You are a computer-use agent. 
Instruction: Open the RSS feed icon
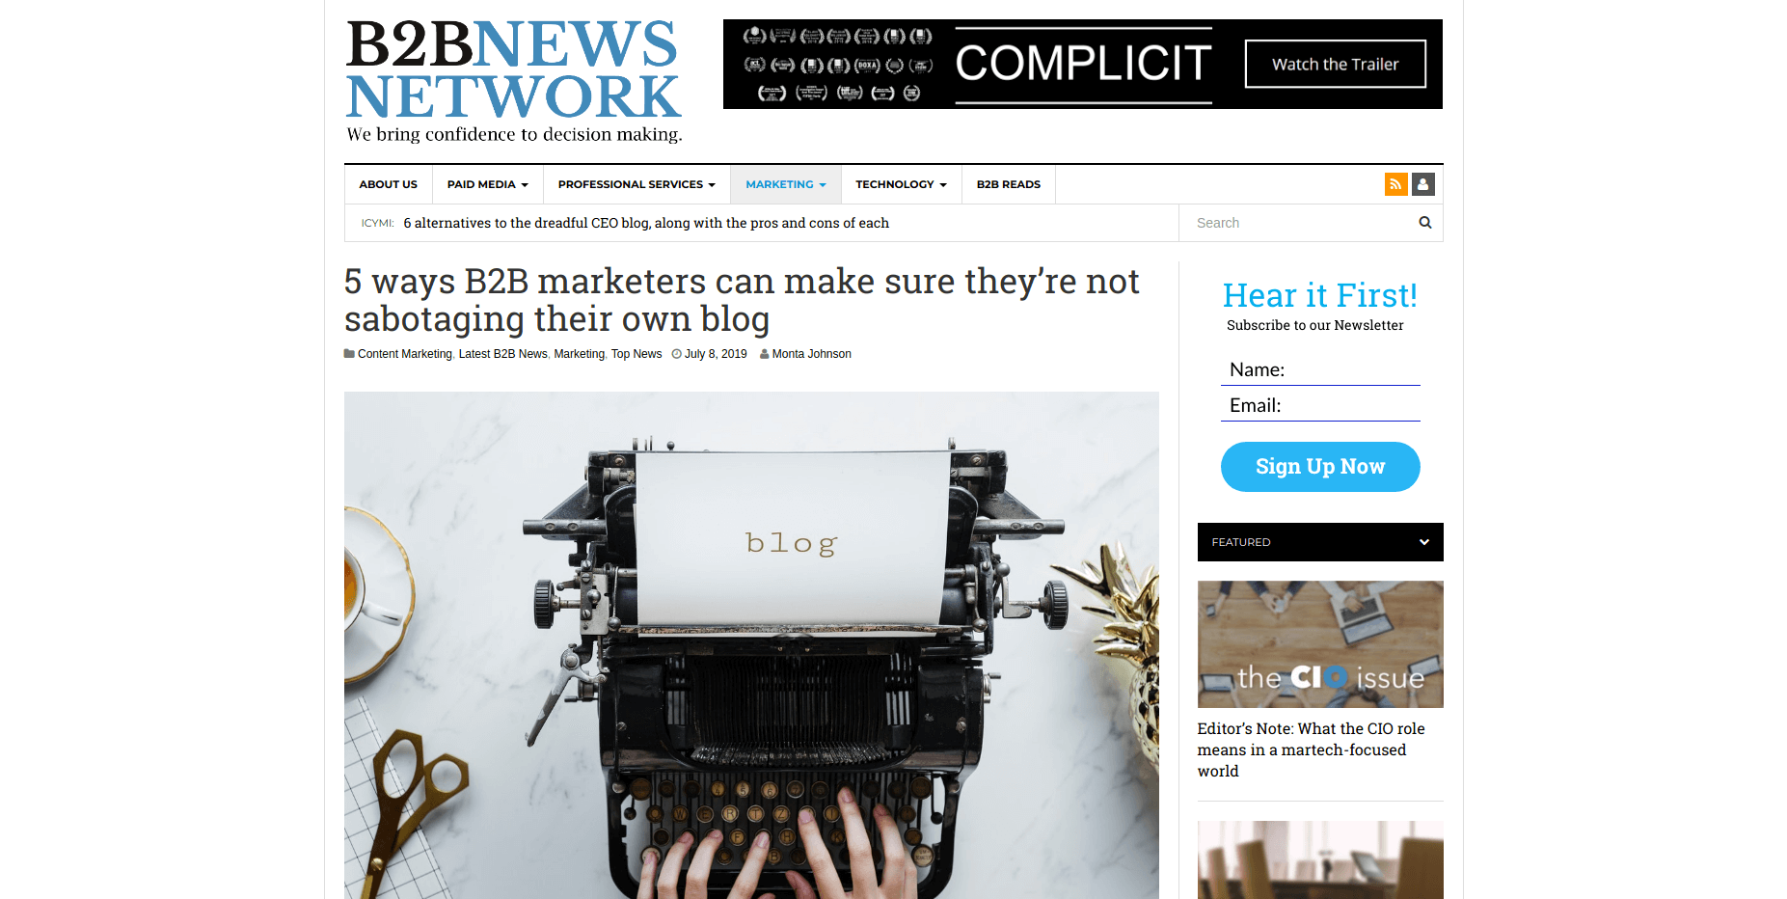click(1395, 184)
